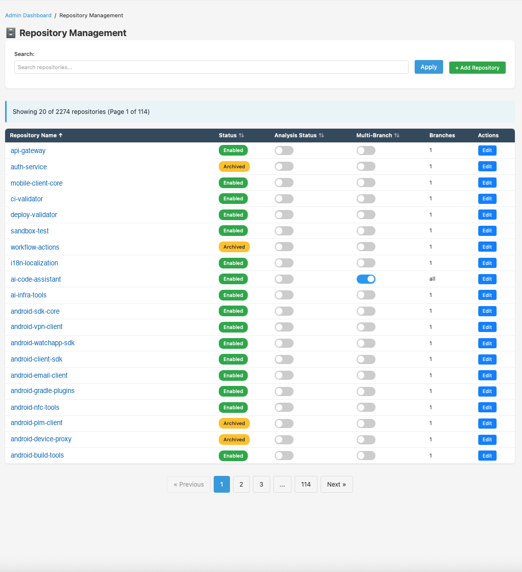The height and width of the screenshot is (572, 522).
Task: Select current page 1 button
Action: point(222,485)
